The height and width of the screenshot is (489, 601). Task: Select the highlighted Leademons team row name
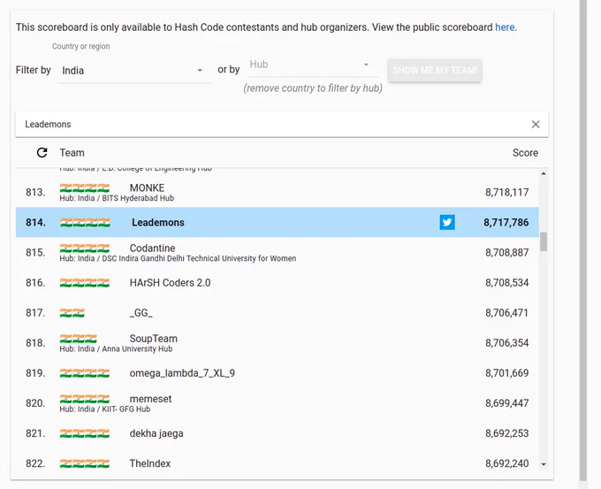pyautogui.click(x=158, y=223)
